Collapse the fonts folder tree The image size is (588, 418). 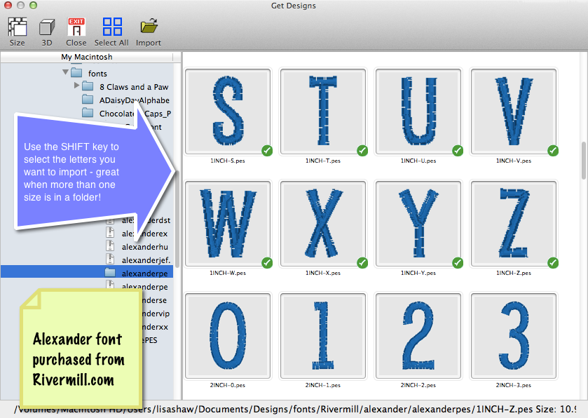click(66, 73)
